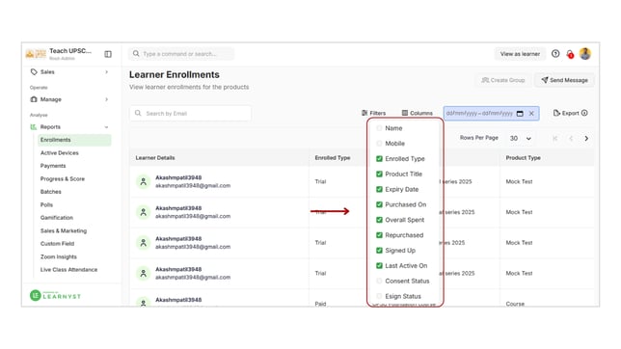621x349 pixels.
Task: Open Active Devices report
Action: click(60, 153)
